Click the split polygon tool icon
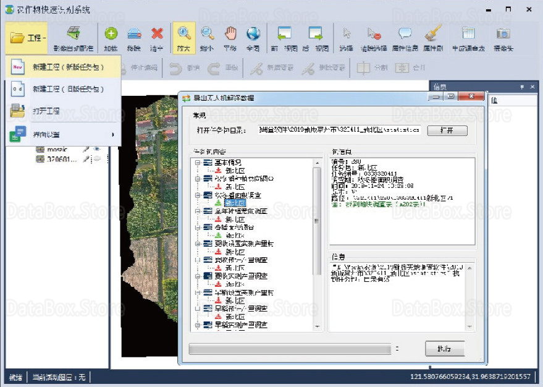 click(363, 68)
